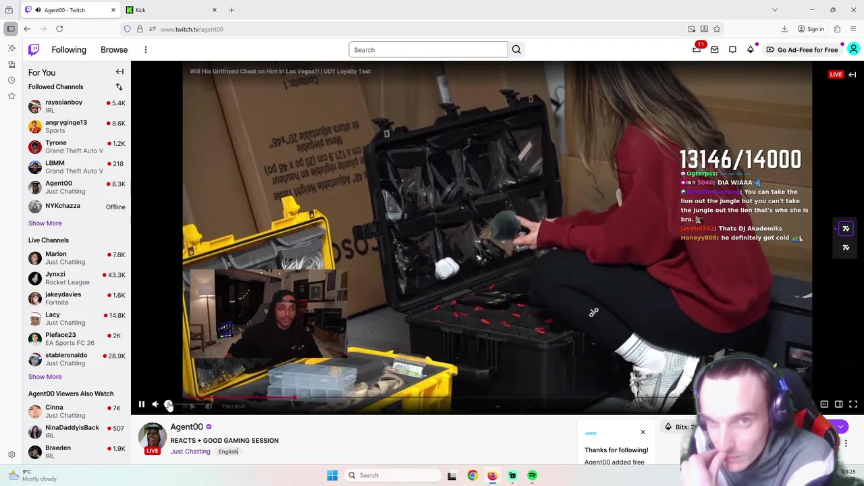The width and height of the screenshot is (864, 486).
Task: Open the user profile avatar menu
Action: [853, 49]
